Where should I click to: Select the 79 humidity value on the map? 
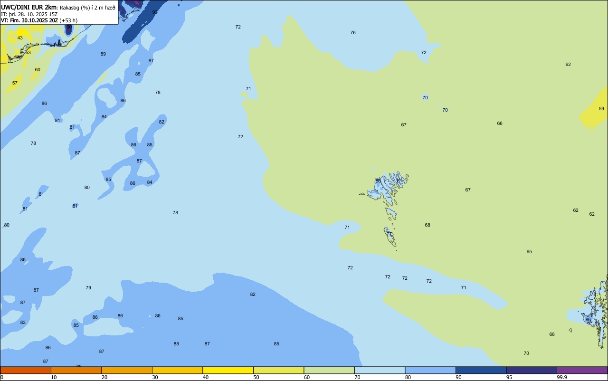88,287
